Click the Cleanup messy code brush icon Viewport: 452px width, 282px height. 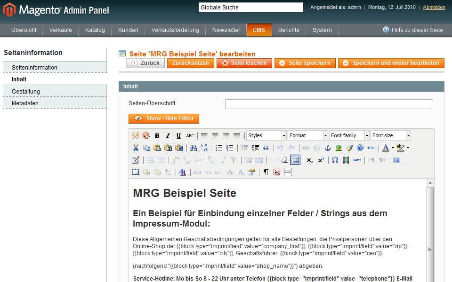349,148
